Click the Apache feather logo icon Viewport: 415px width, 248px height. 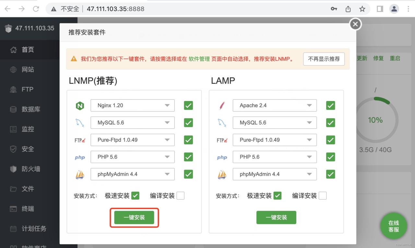[222, 106]
